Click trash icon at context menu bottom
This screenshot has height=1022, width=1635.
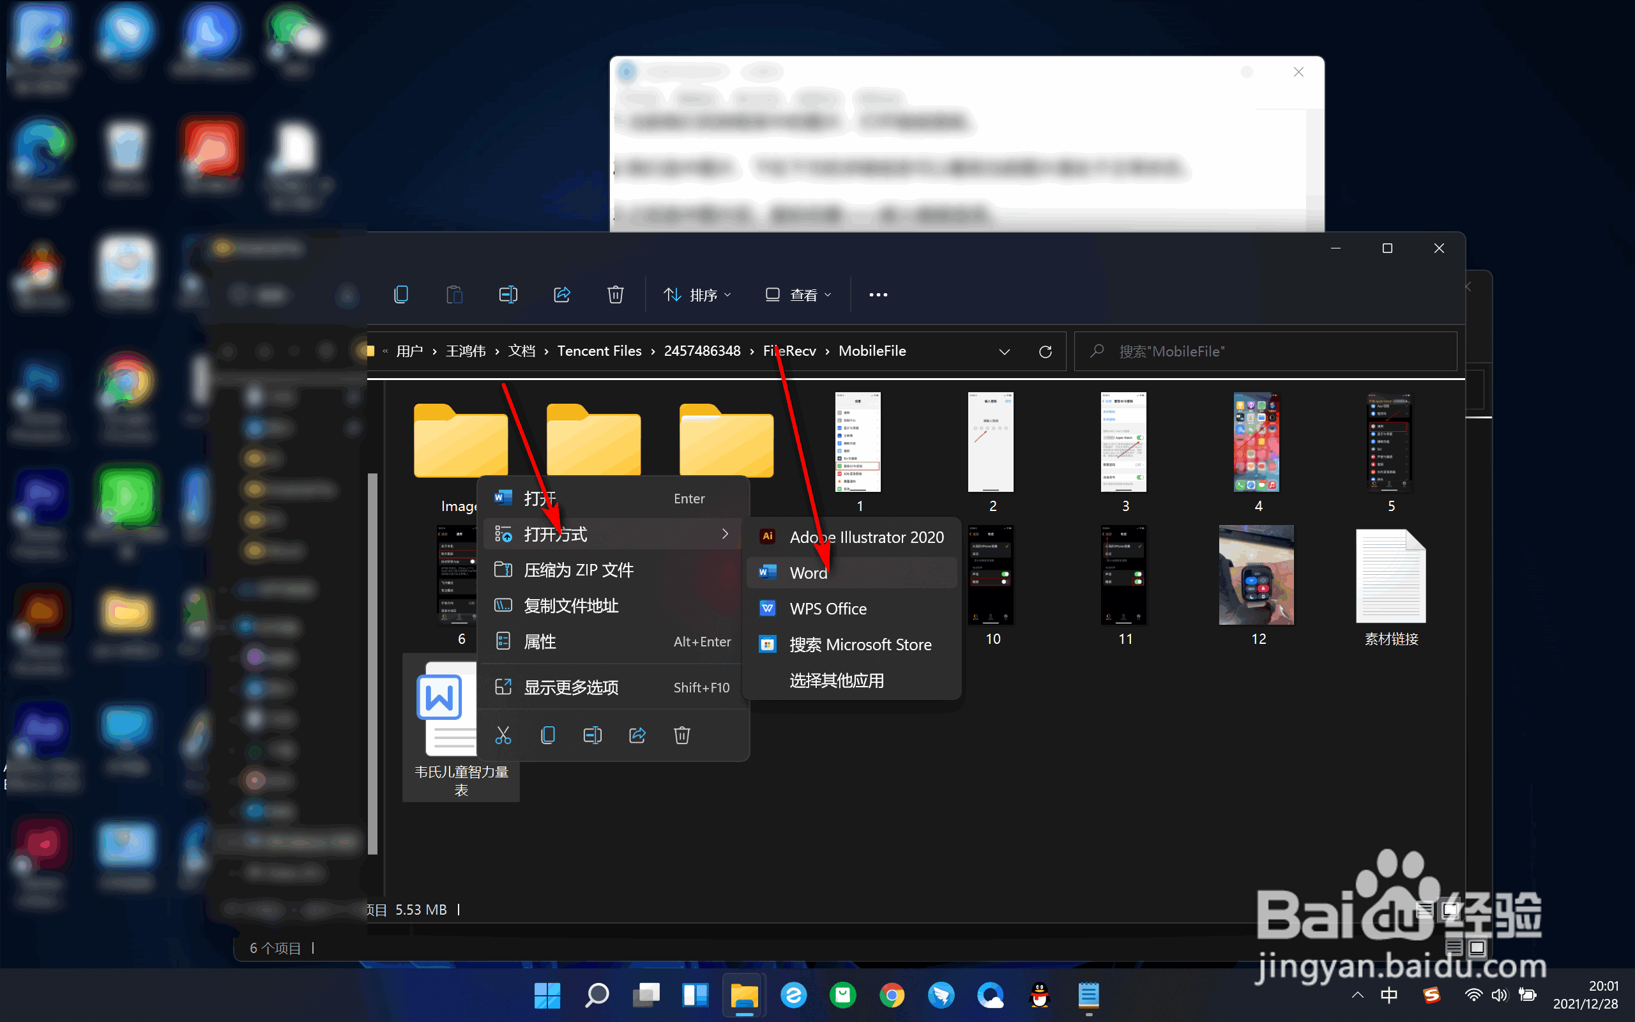point(681,735)
